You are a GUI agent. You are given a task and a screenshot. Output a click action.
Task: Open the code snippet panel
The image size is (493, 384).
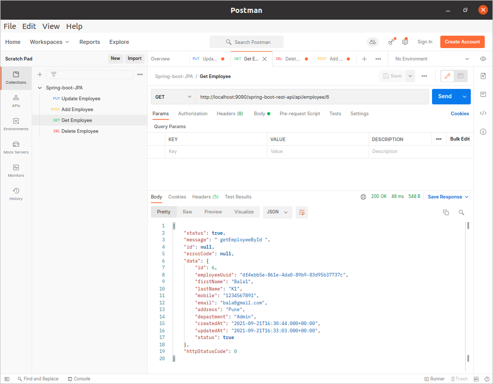coord(483,113)
